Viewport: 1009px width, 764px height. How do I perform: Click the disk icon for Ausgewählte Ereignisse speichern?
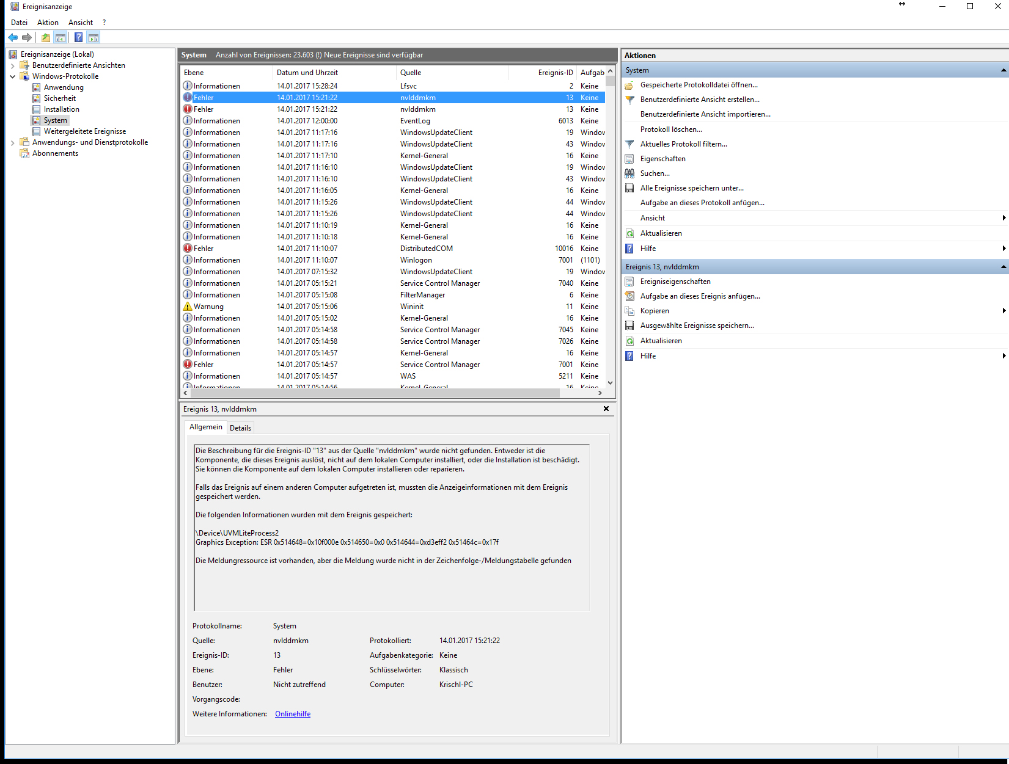[x=629, y=326]
